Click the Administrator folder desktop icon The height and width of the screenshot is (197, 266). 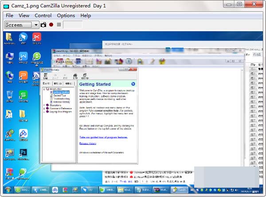coord(9,39)
